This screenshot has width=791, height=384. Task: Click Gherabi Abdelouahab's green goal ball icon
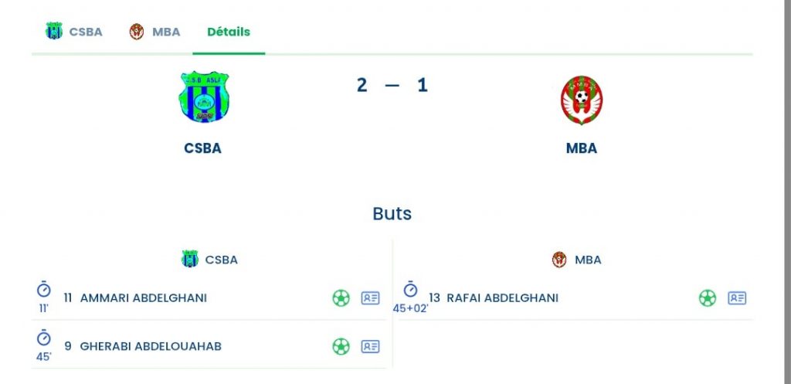341,347
